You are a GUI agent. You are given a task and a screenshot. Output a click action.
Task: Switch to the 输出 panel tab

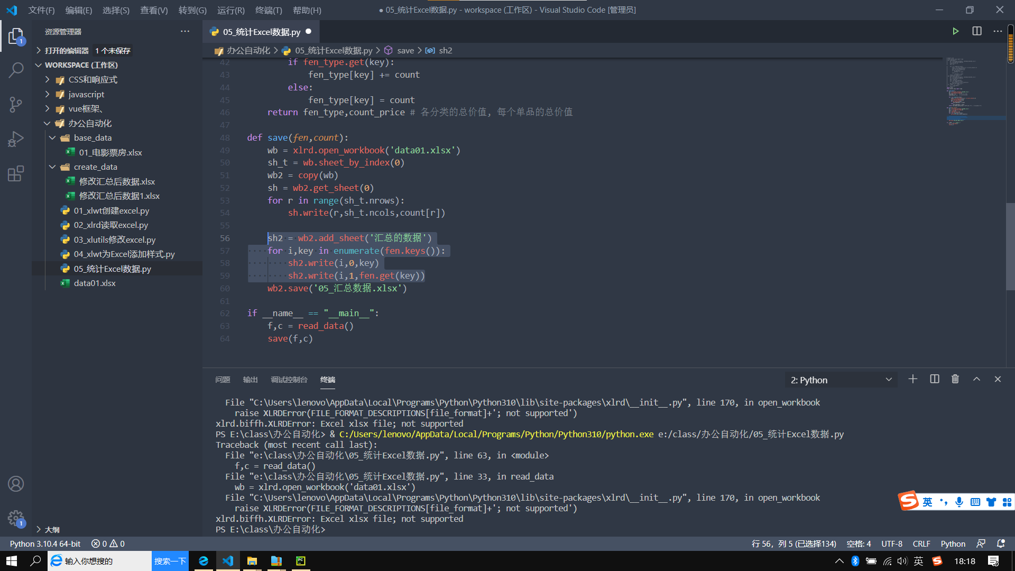pos(250,380)
